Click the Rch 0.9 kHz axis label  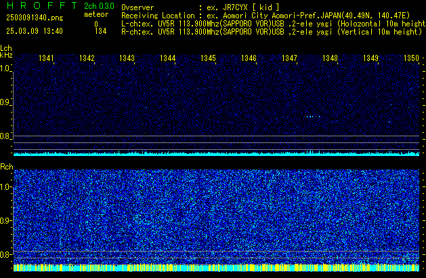coord(5,220)
